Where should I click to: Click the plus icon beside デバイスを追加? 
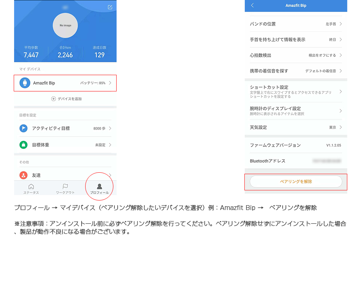tap(53, 99)
